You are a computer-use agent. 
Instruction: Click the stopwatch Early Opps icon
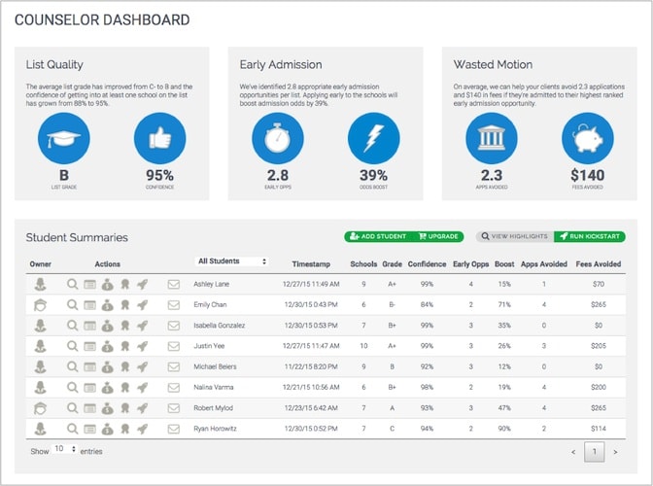[x=278, y=138]
